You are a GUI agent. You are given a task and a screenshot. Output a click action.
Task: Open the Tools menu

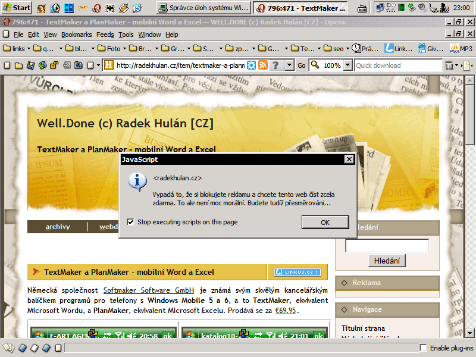(x=126, y=35)
